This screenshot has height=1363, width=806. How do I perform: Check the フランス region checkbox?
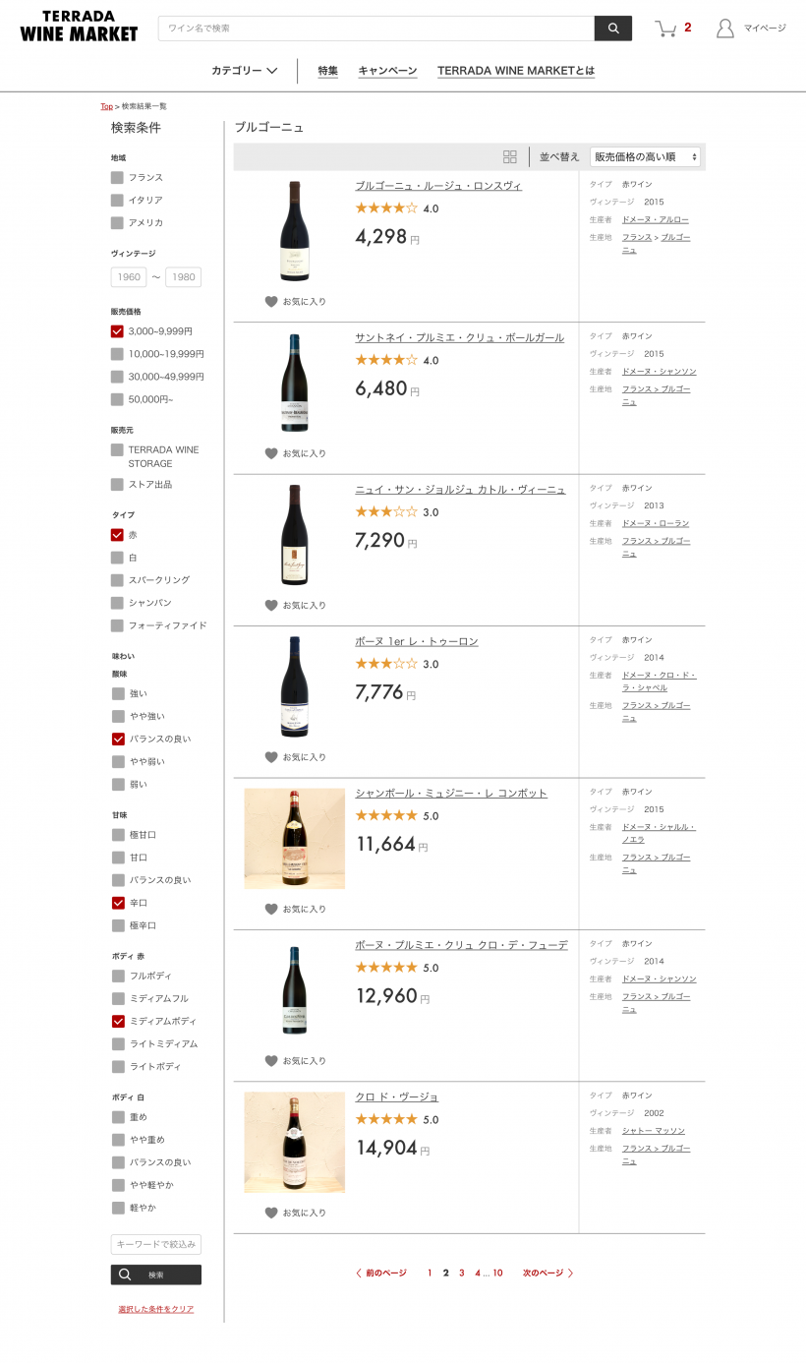tap(118, 178)
